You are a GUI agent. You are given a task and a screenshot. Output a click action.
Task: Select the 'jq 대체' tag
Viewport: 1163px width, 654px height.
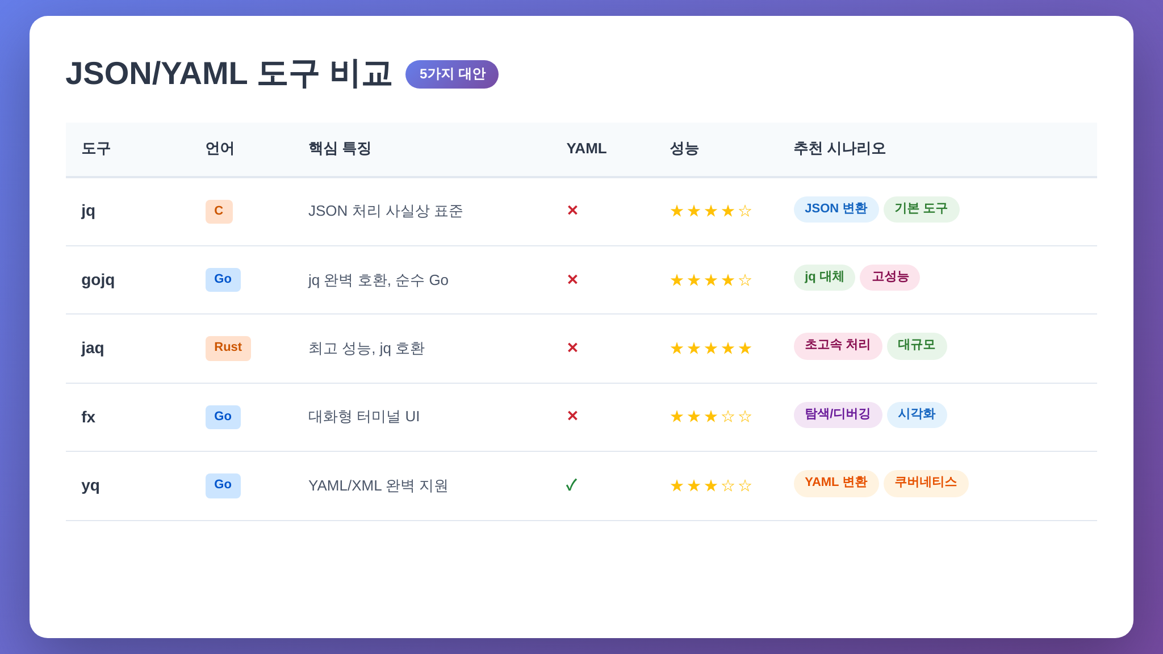coord(824,277)
